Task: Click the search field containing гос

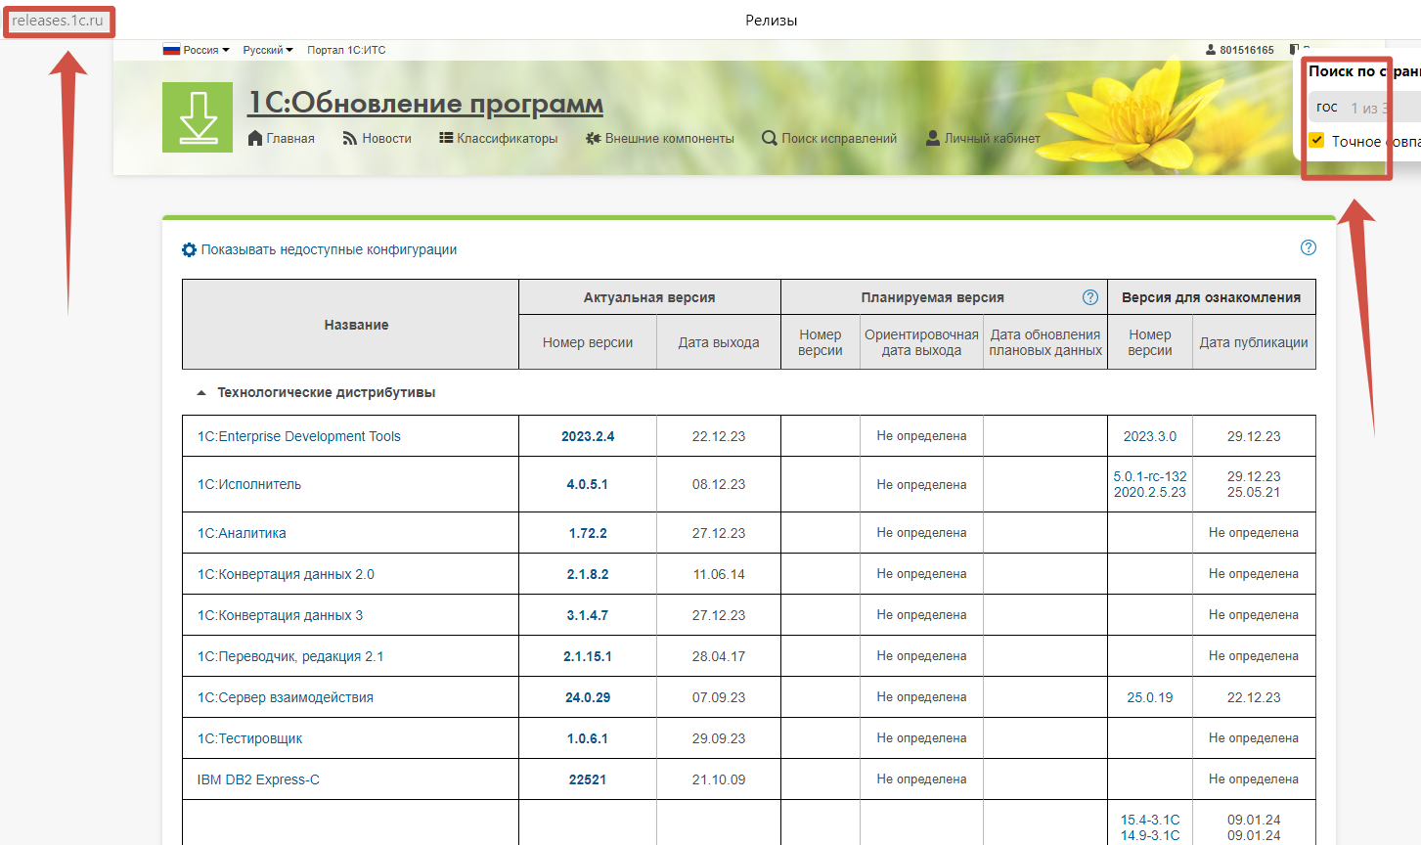Action: tap(1364, 108)
